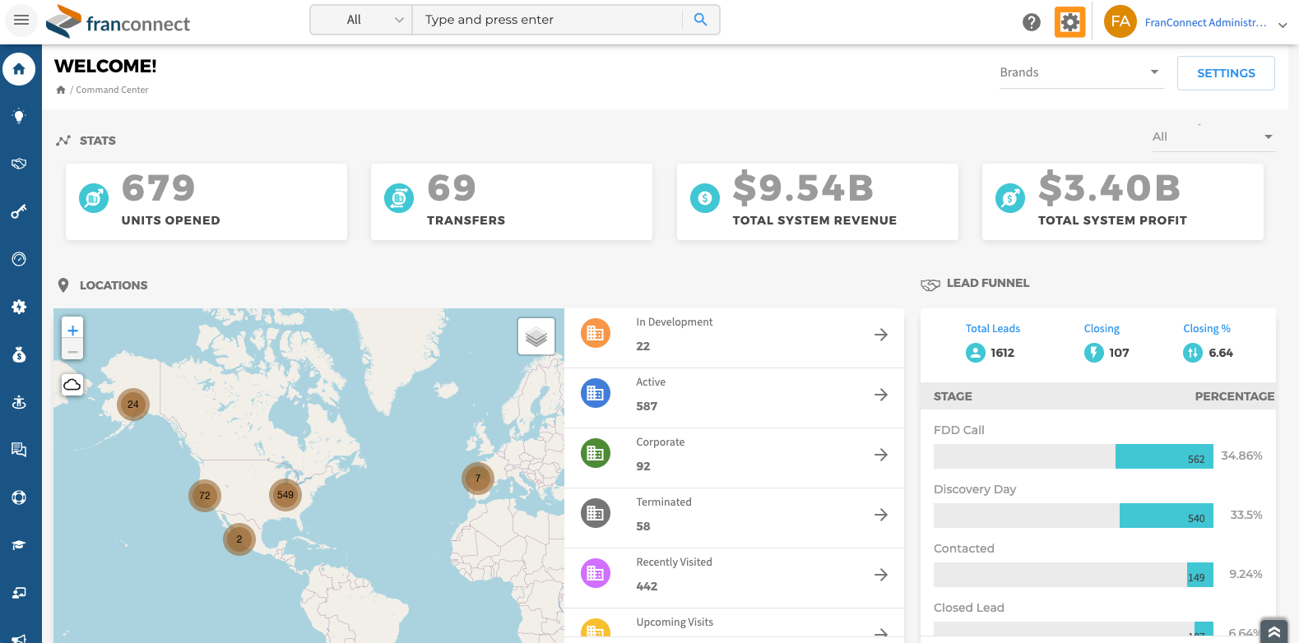Open the Recently Visited locations arrow
The image size is (1299, 643).
[881, 575]
